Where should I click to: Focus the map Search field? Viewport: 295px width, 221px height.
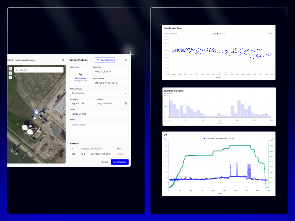click(x=39, y=70)
